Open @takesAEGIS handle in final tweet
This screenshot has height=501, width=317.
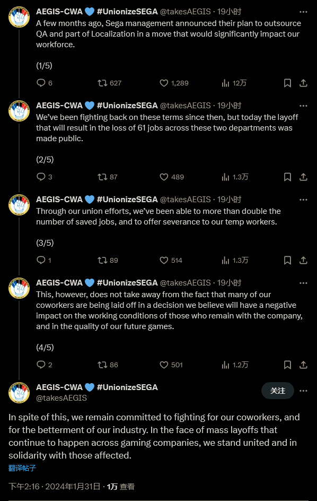click(61, 398)
